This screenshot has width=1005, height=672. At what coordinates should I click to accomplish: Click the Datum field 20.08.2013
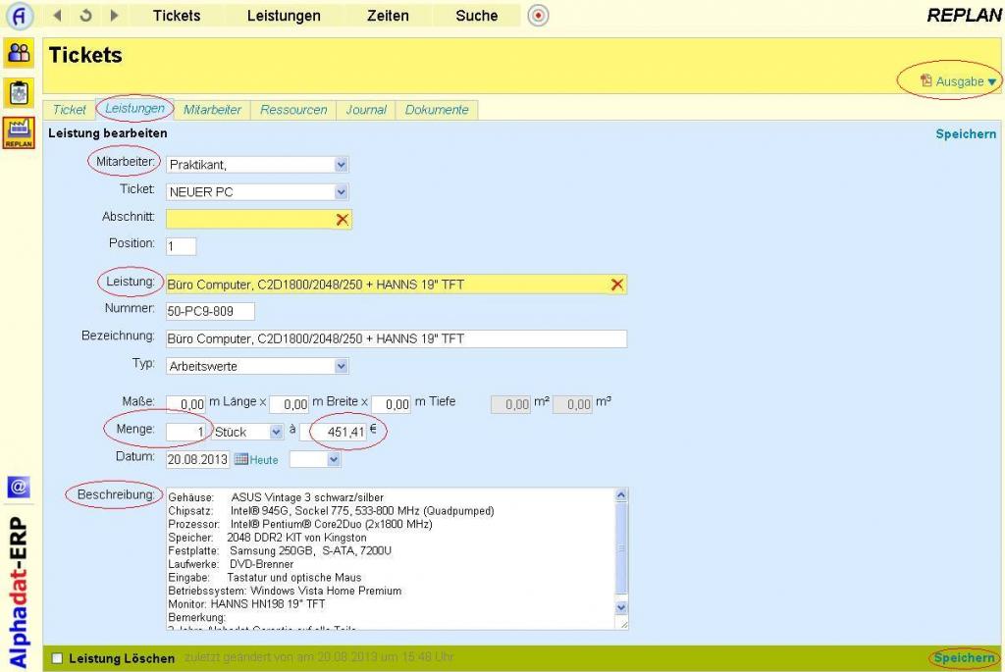197,459
